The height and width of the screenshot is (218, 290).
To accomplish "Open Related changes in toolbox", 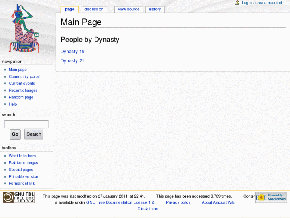I will (24, 163).
